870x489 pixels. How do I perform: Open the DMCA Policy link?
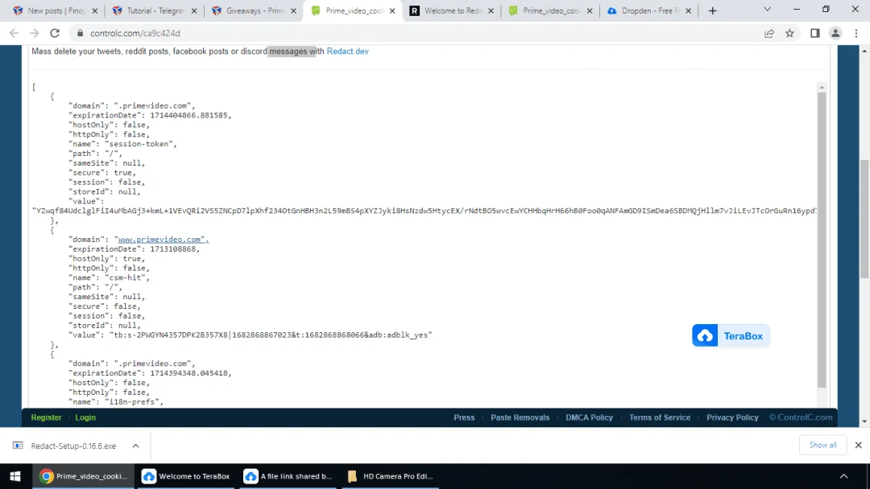point(589,417)
